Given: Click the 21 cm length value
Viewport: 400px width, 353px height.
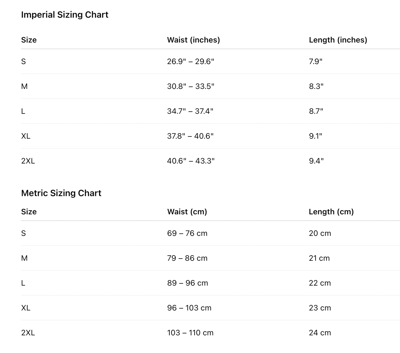Looking at the screenshot, I should pos(319,258).
